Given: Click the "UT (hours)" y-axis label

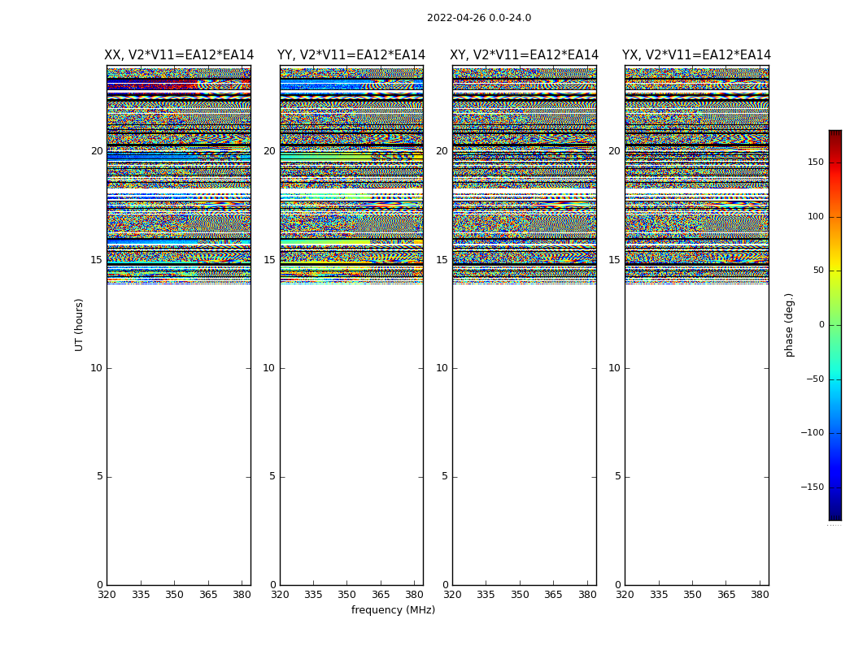Looking at the screenshot, I should (79, 325).
